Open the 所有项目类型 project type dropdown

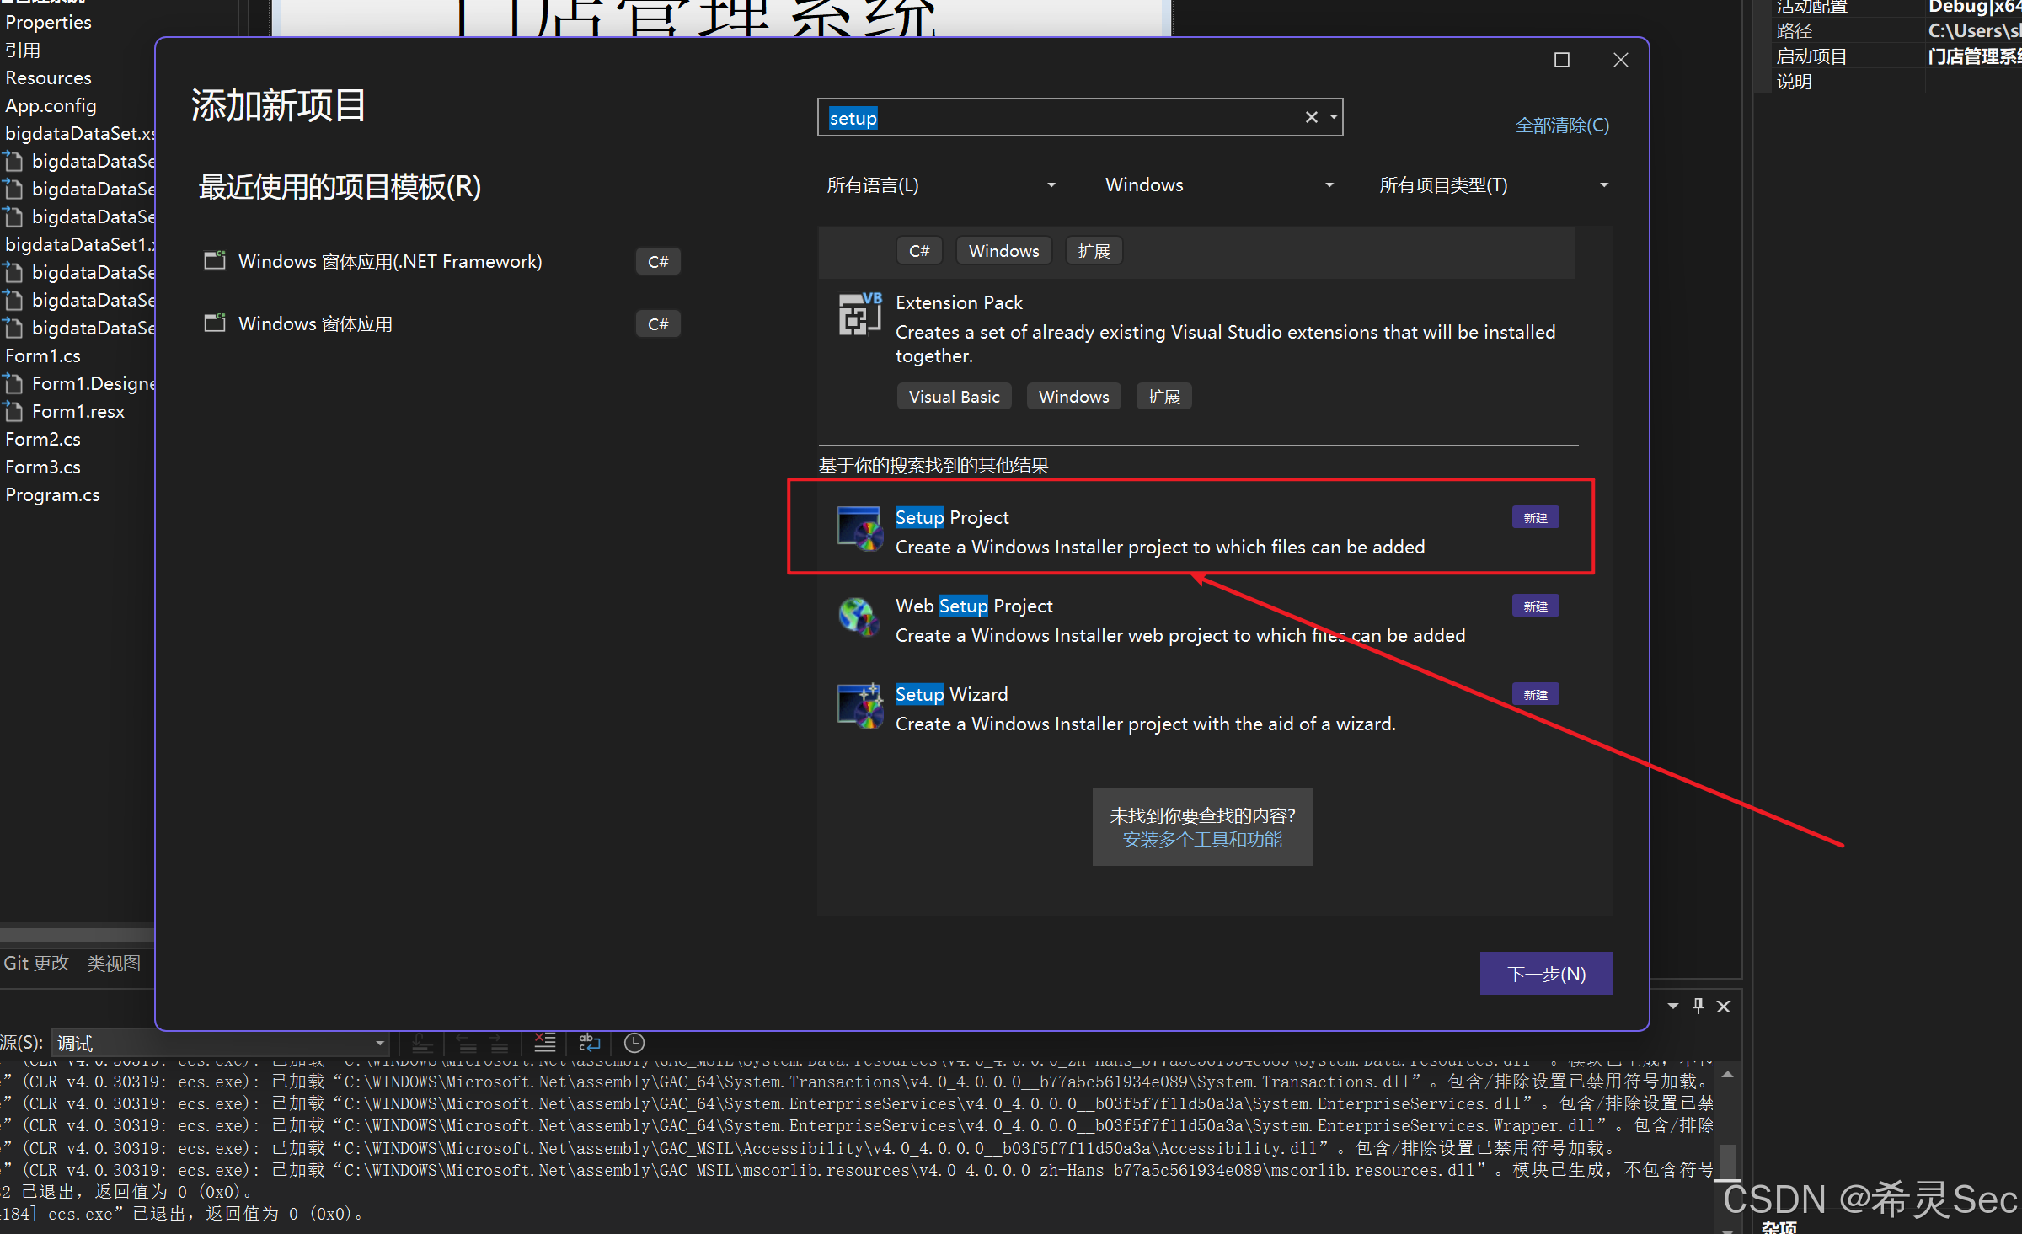[x=1493, y=185]
